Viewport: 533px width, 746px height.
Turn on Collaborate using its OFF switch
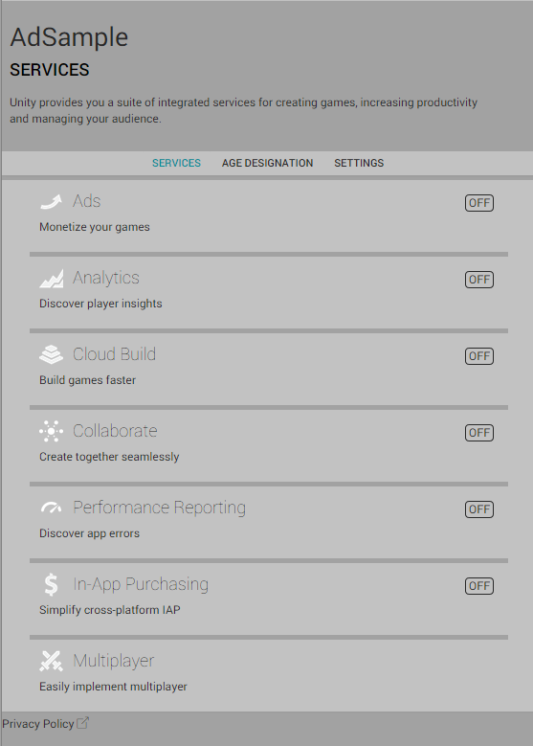click(479, 433)
